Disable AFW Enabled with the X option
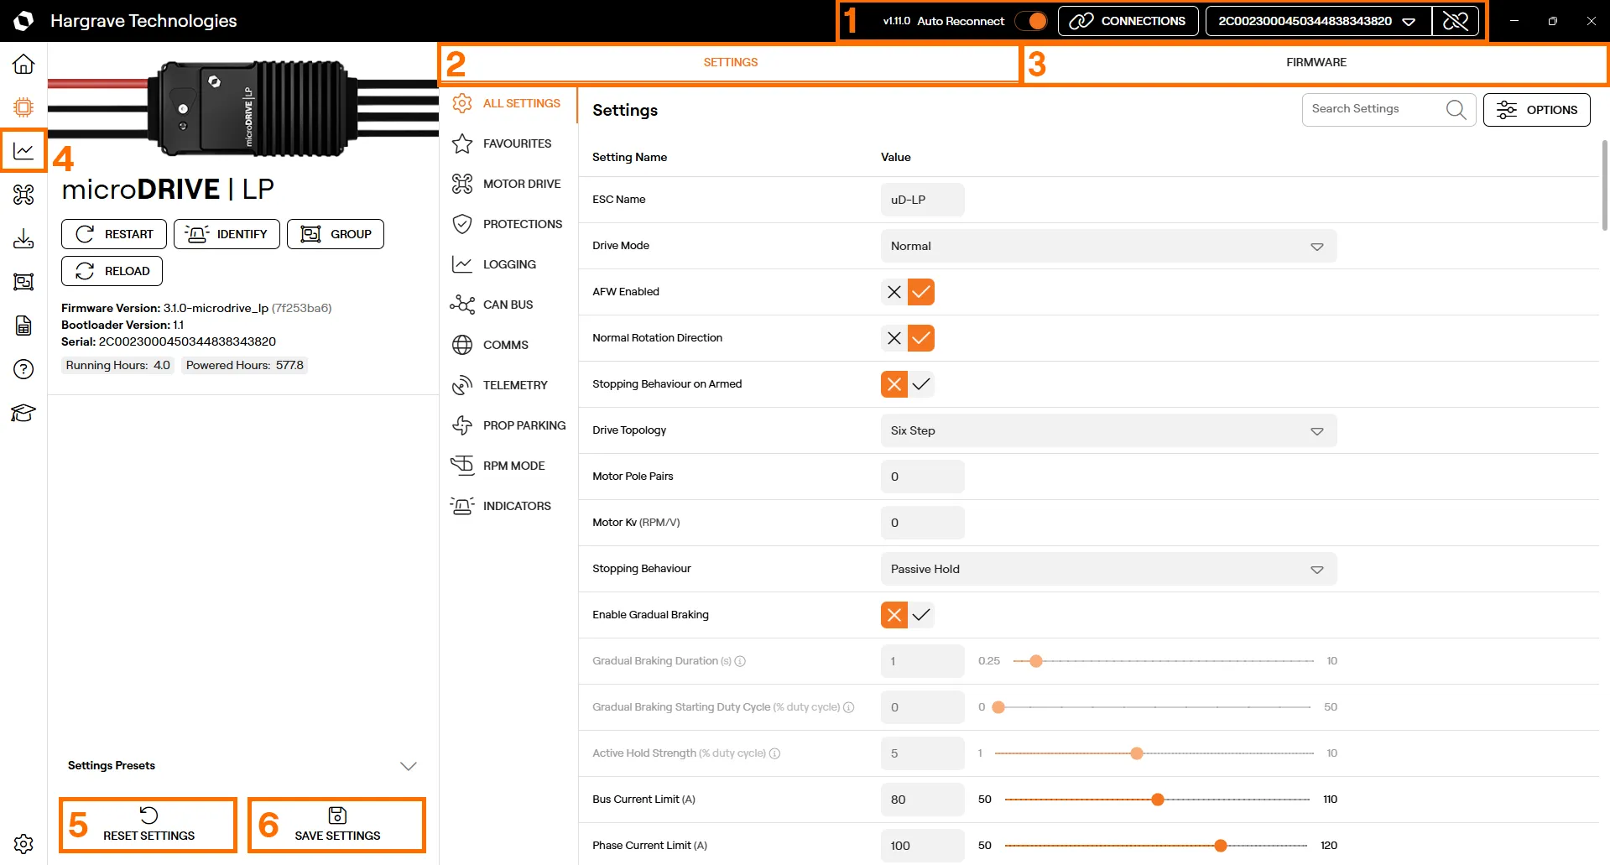The height and width of the screenshot is (865, 1610). tap(894, 292)
